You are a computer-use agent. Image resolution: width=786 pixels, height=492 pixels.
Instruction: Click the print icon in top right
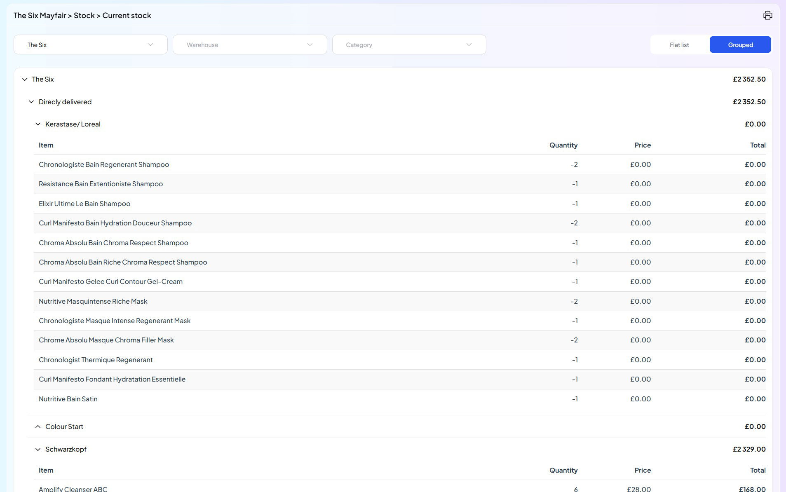tap(767, 15)
